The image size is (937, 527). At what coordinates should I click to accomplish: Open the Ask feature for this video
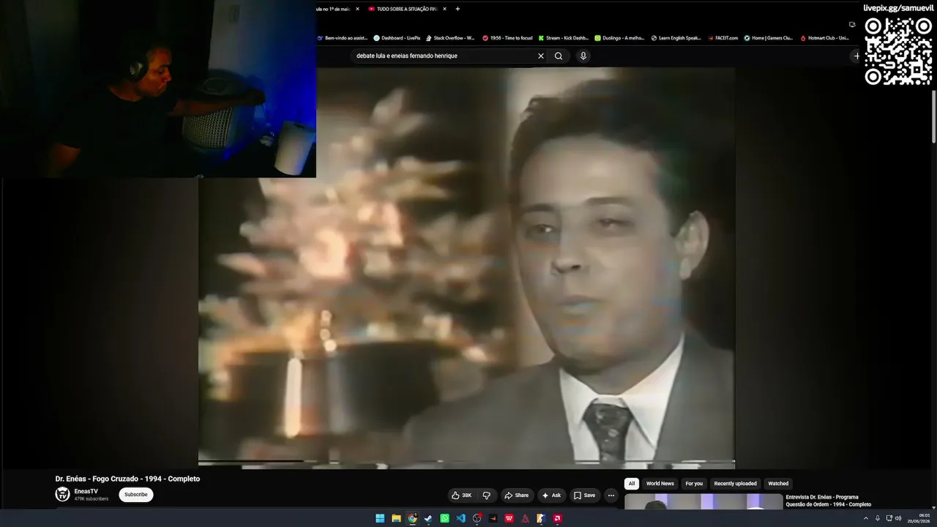click(551, 496)
